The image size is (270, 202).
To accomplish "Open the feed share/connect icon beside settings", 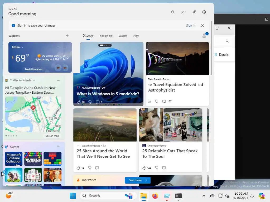I will coord(194,12).
